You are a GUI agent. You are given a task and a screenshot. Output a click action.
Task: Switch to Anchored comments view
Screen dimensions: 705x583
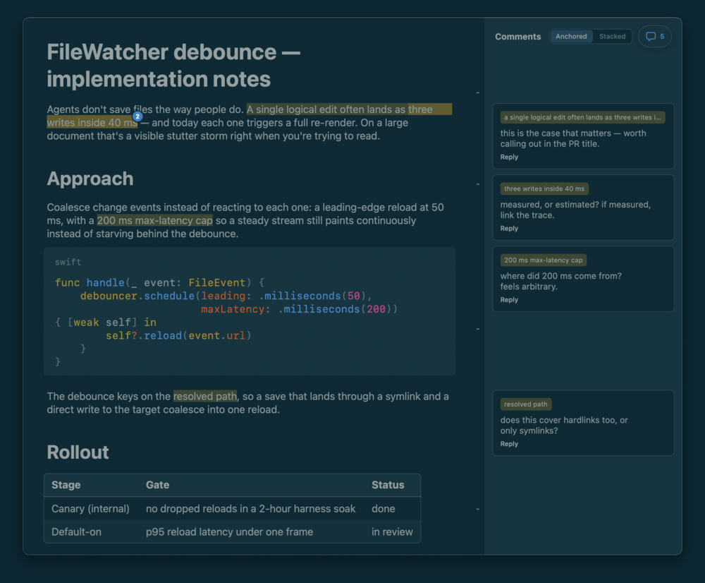pyautogui.click(x=571, y=37)
